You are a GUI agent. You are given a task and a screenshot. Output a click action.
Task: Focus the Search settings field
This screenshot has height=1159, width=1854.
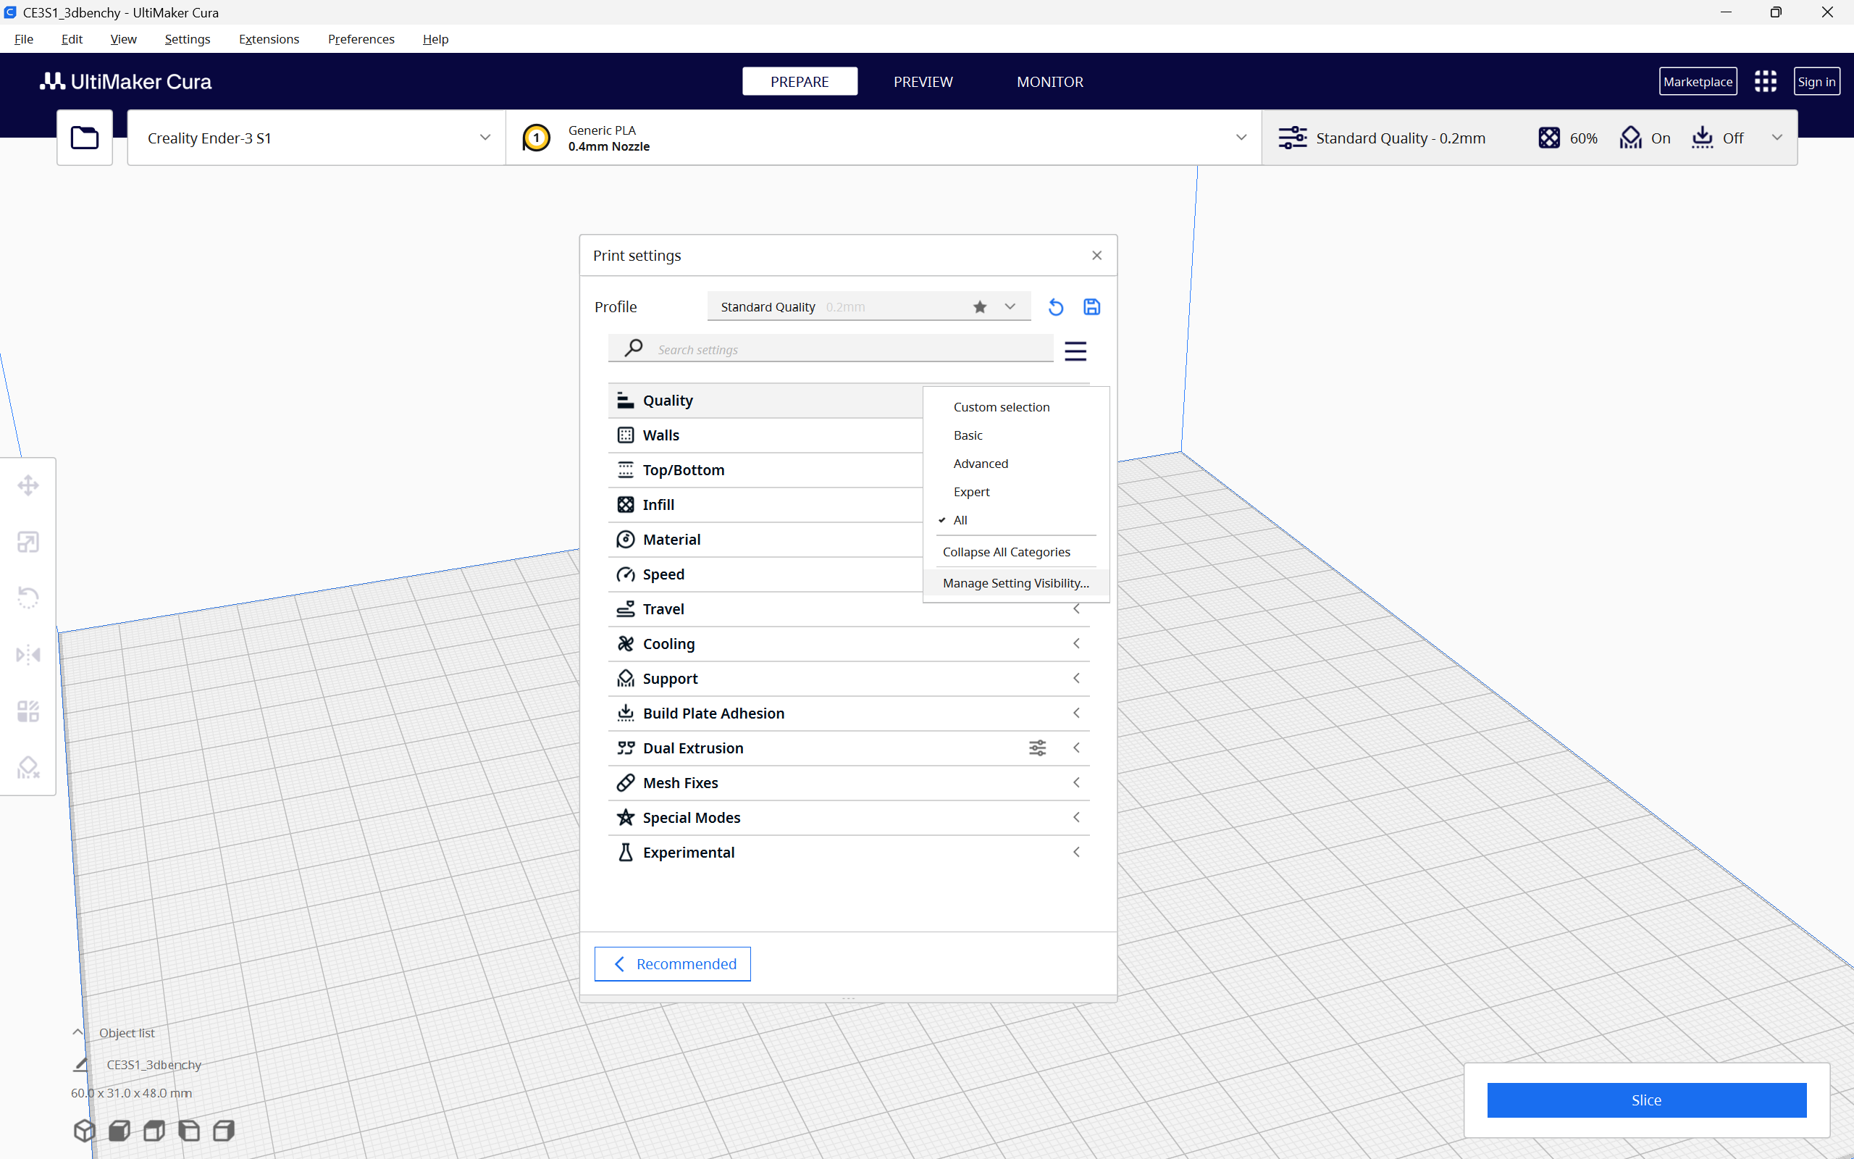(x=831, y=348)
